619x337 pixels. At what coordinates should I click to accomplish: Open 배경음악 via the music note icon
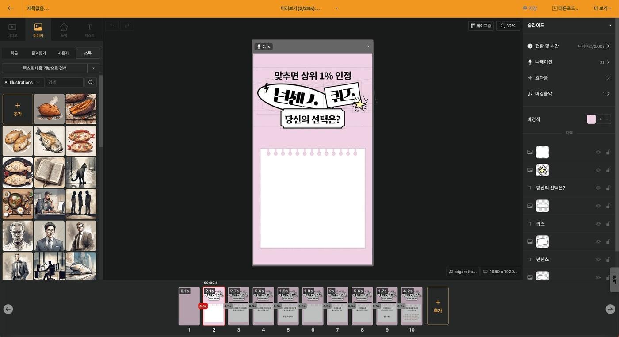click(529, 93)
